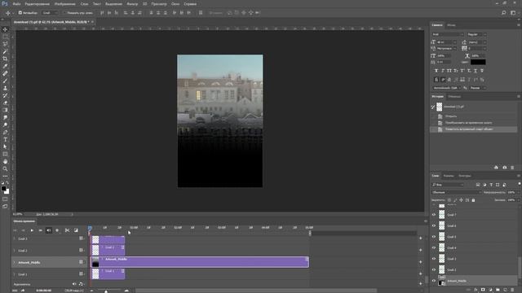The width and height of the screenshot is (522, 293).
Task: Open the font style Regular dropdown
Action: [476, 34]
